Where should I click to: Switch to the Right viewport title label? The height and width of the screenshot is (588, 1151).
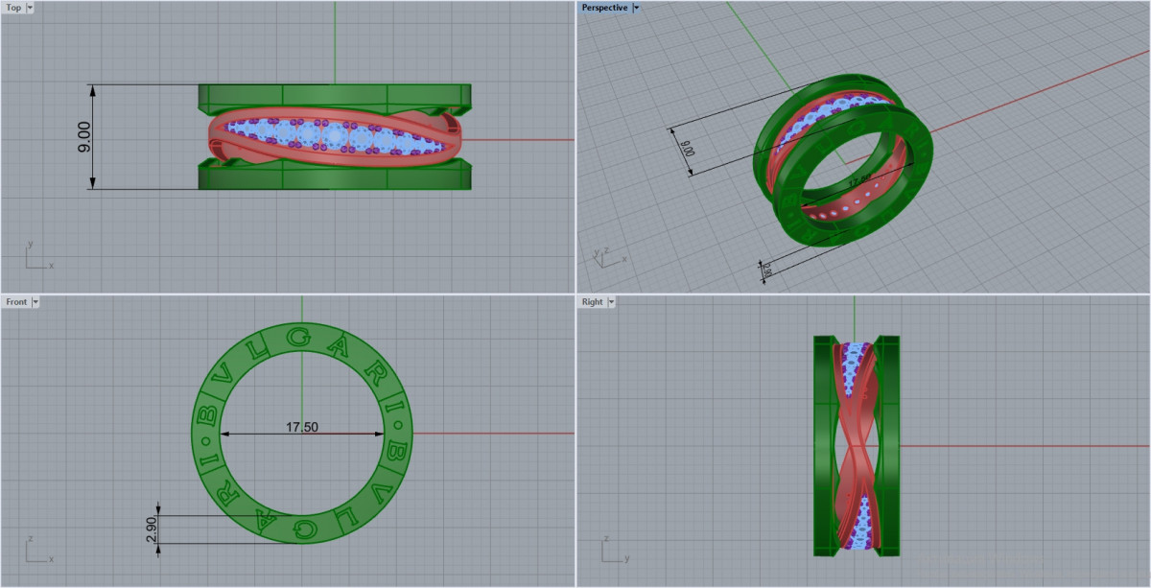593,302
